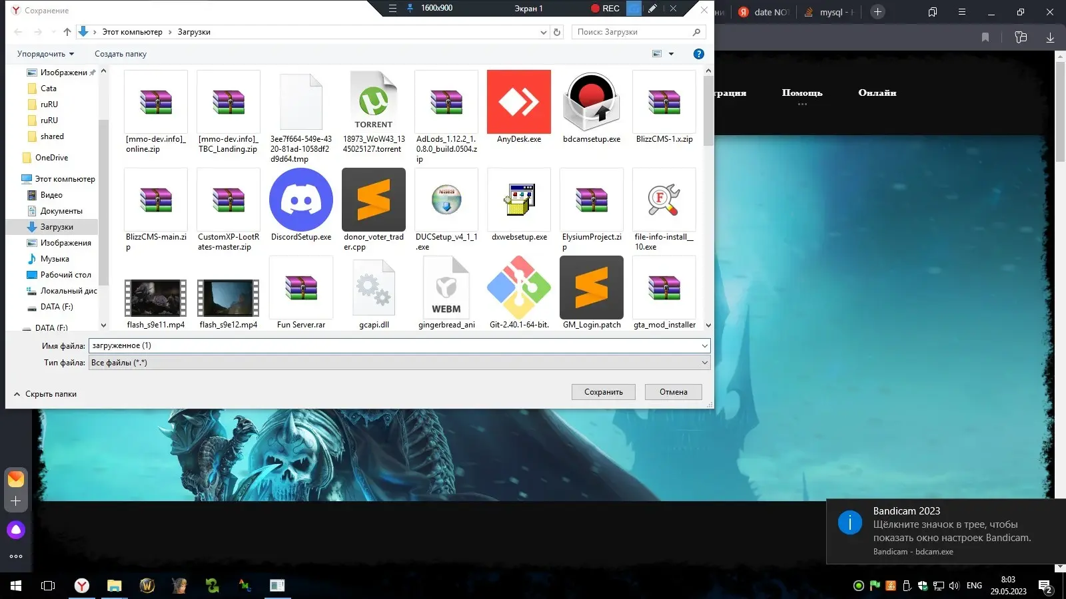Collapse panel with Скрыть папки toggle
Image resolution: width=1066 pixels, height=599 pixels.
[45, 394]
